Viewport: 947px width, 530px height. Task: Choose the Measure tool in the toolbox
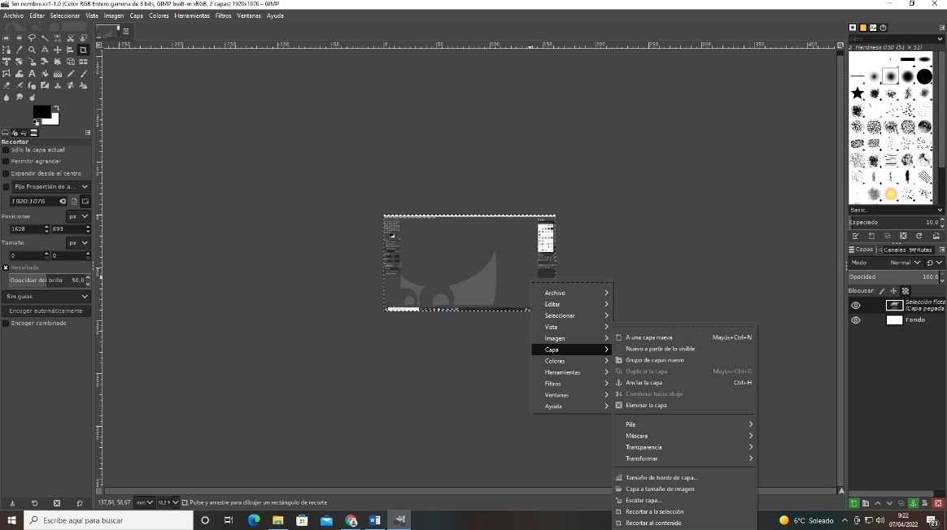pyautogui.click(x=45, y=50)
